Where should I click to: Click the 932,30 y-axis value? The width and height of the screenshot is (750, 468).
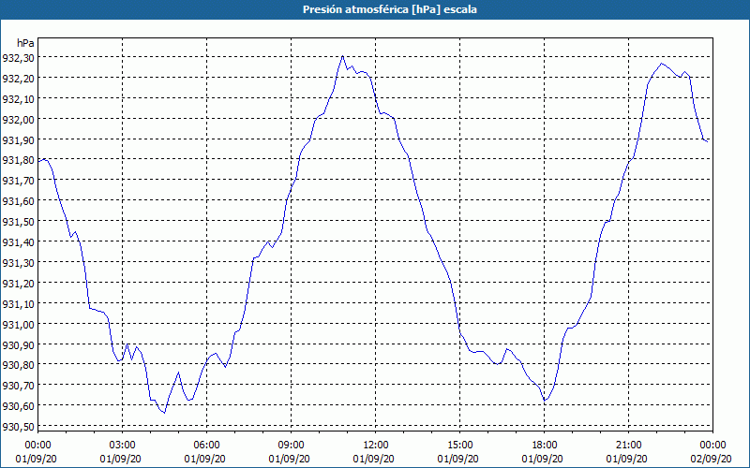19,57
